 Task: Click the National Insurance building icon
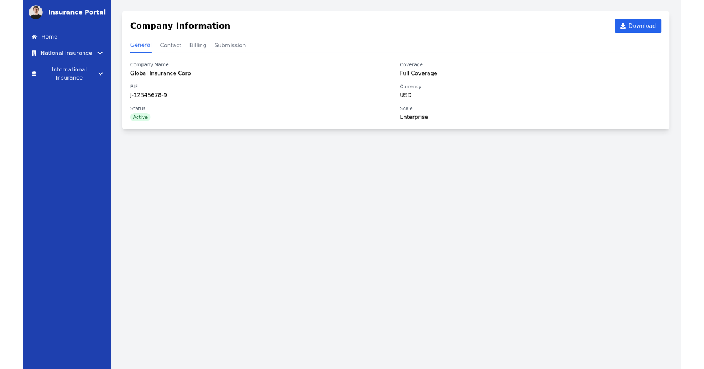(34, 53)
